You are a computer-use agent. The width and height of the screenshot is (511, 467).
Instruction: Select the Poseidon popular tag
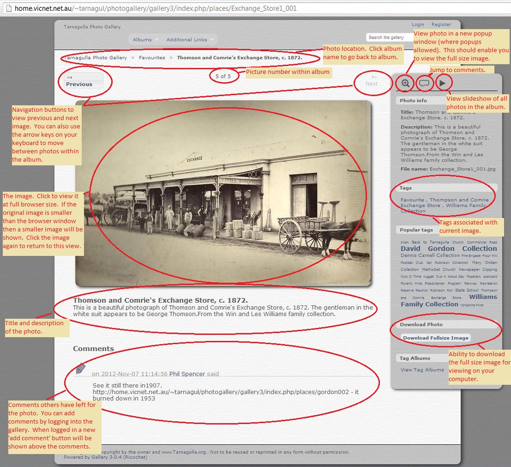[x=474, y=277]
